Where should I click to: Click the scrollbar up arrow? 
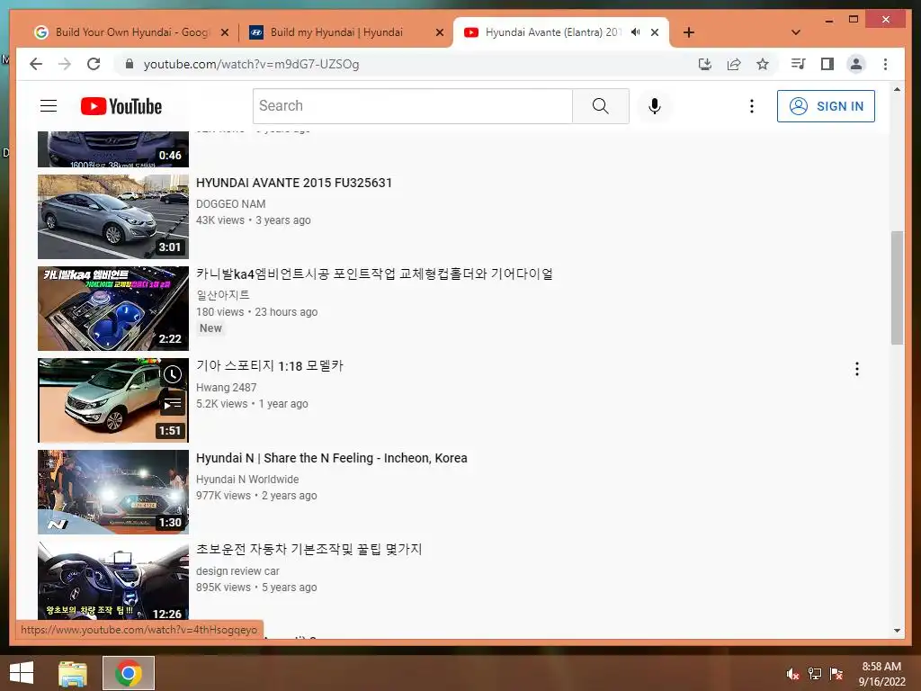tap(897, 89)
